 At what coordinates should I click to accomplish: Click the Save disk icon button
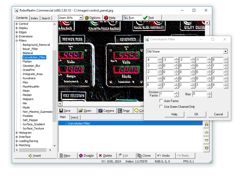[65, 111]
